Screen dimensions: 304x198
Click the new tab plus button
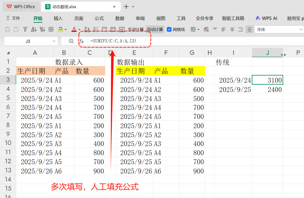126,7
